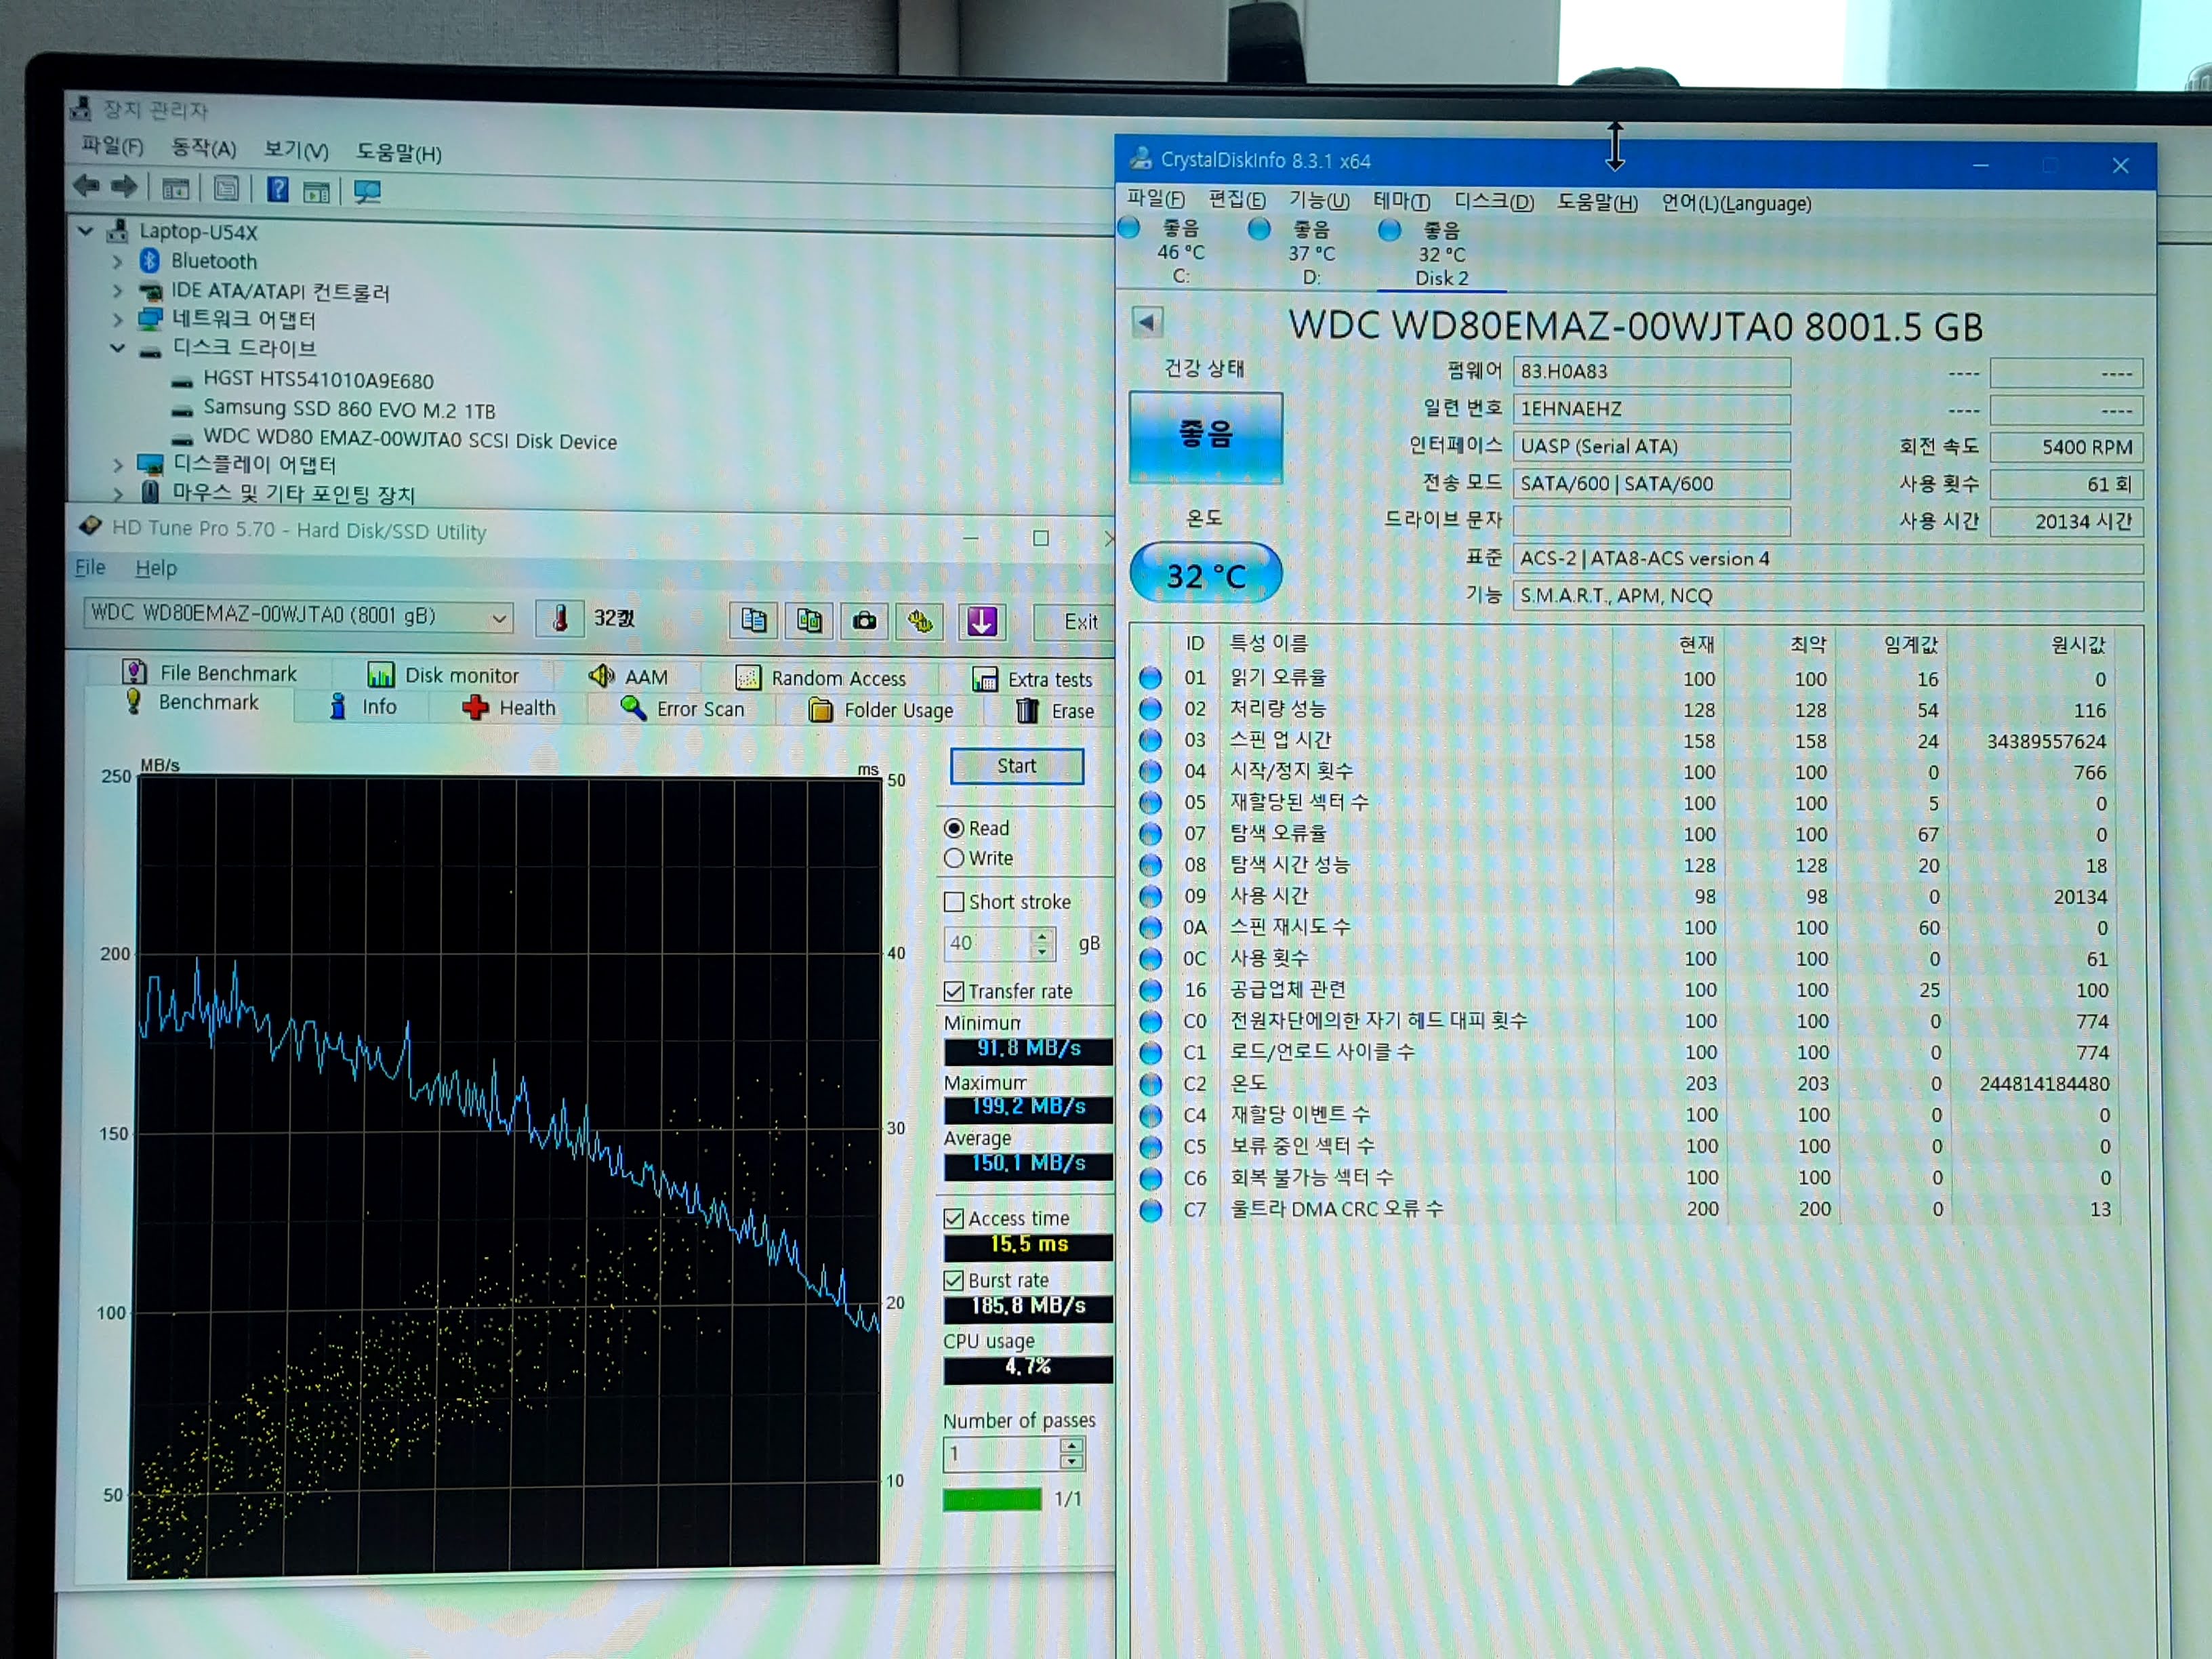Screen dimensions: 2212x1659
Task: Open CrystalDiskInfo 테마(T) menu
Action: pyautogui.click(x=1401, y=202)
